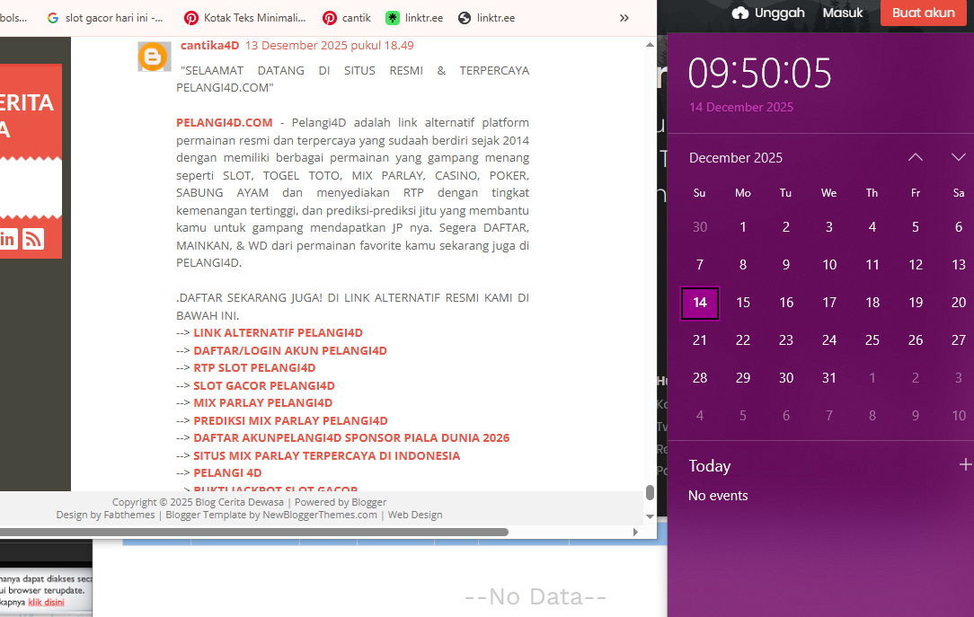
Task: Select December 3 in calendar
Action: pyautogui.click(x=829, y=227)
